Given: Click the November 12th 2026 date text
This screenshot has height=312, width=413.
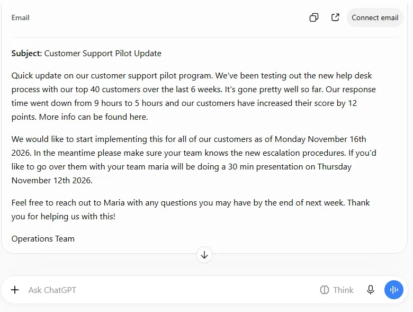Looking at the screenshot, I should [52, 181].
